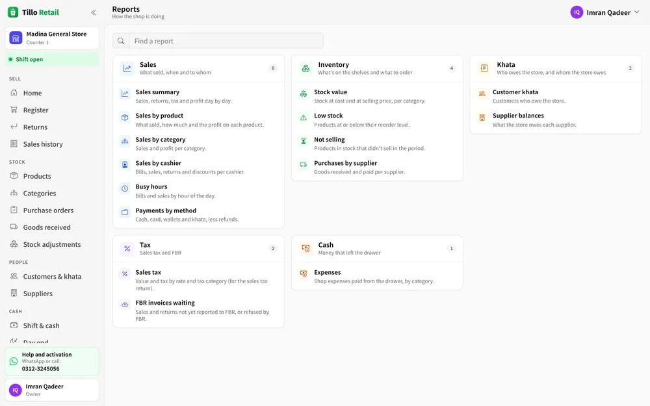Open the FBR invoices waiting report
Screen dimensions: 650x406
[x=198, y=311]
